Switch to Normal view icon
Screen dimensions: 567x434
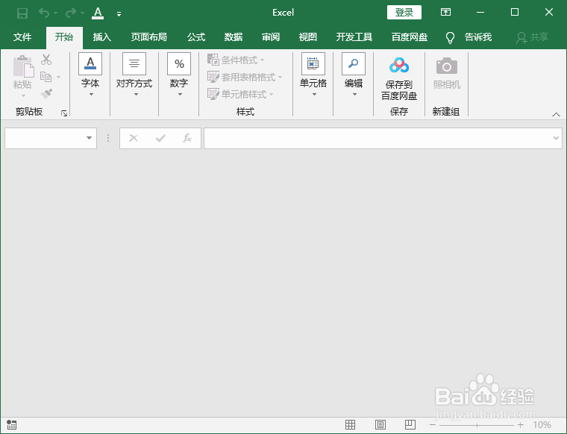coord(350,425)
